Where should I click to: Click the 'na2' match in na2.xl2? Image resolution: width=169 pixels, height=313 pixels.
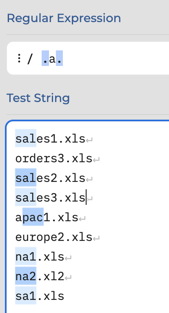[26, 276]
